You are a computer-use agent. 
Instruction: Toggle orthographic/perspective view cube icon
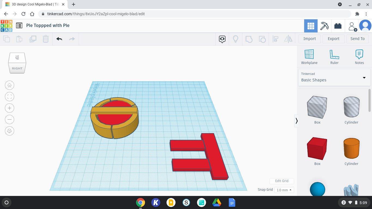tap(10, 131)
